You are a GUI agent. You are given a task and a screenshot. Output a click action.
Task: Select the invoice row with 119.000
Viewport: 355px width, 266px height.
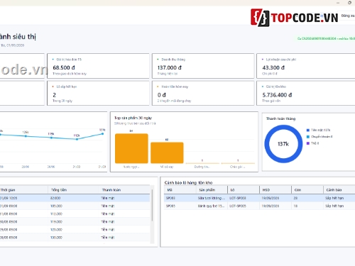(75, 222)
